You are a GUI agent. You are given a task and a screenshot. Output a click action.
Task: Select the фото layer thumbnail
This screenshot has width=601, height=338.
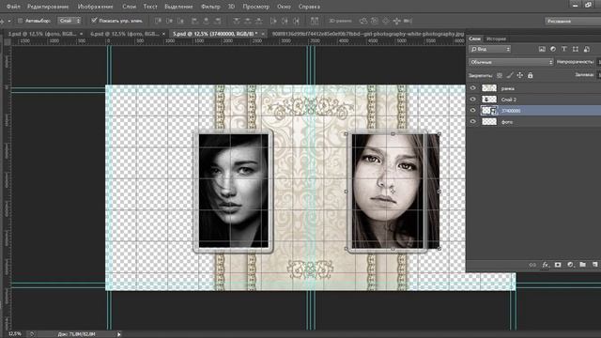coord(489,122)
